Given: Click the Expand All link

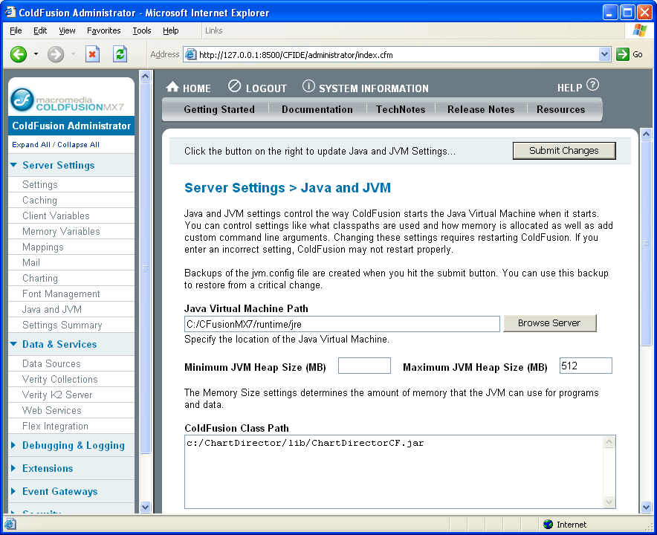Looking at the screenshot, I should [31, 145].
